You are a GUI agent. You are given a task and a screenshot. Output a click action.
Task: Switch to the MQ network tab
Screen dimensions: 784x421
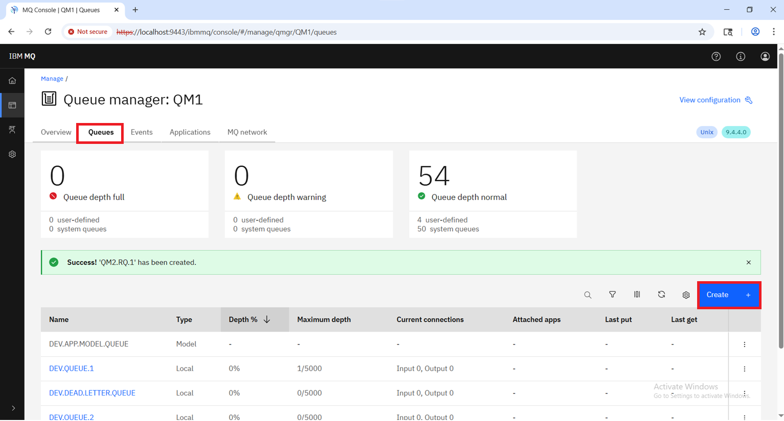pos(247,132)
